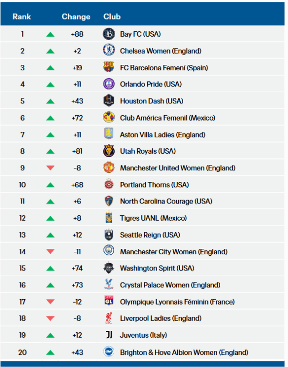Select the Manchester United Women crest

109,167
